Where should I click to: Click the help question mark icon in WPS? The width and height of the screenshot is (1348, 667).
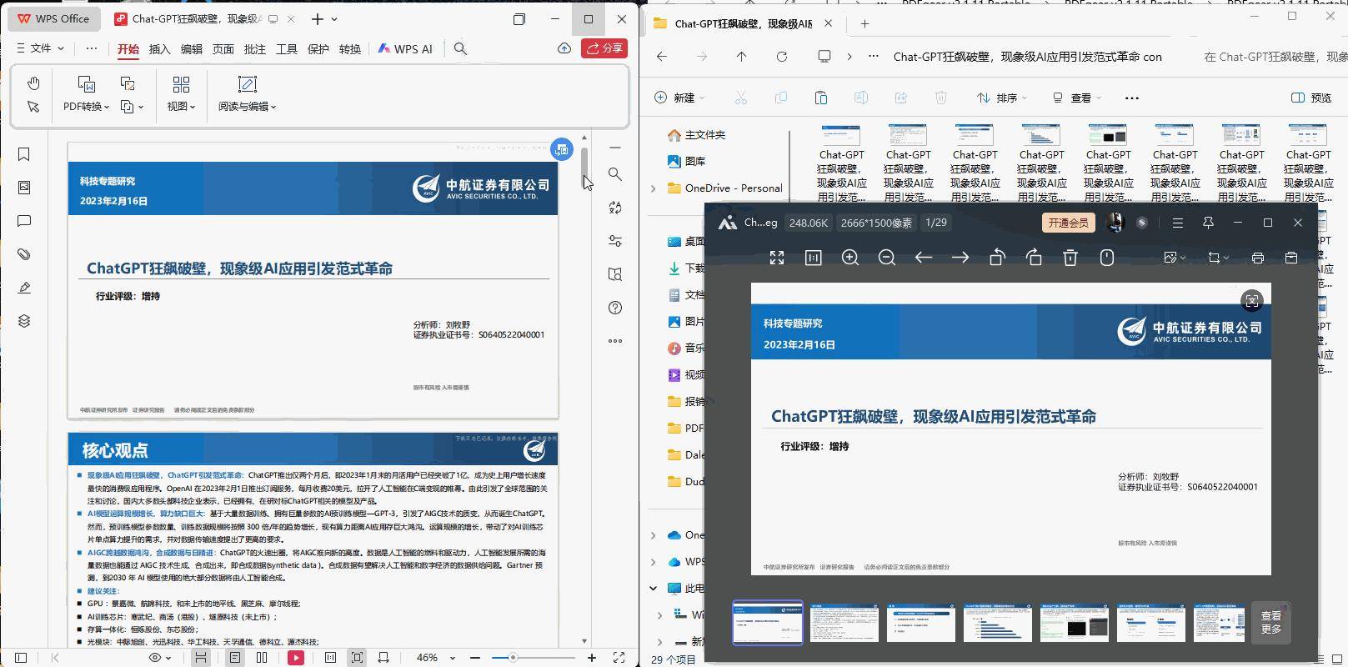(x=615, y=308)
